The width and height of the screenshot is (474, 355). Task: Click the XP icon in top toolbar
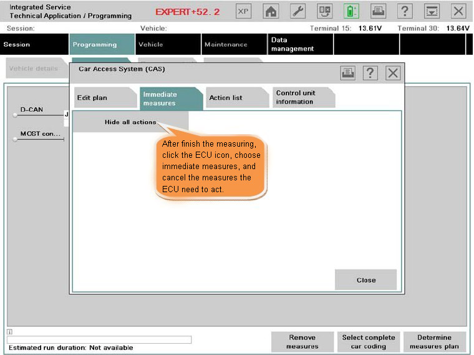click(x=244, y=11)
